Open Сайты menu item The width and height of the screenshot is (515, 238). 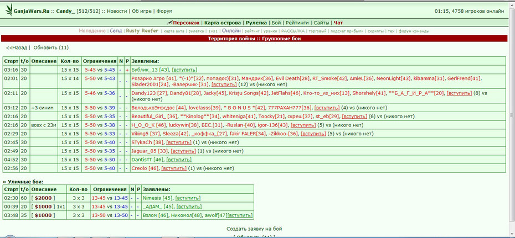(321, 23)
